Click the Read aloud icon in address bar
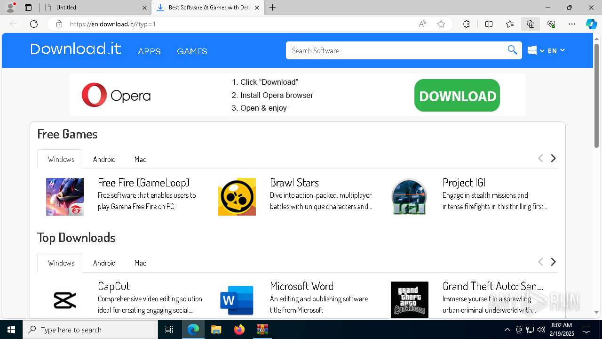This screenshot has width=602, height=339. pyautogui.click(x=422, y=24)
